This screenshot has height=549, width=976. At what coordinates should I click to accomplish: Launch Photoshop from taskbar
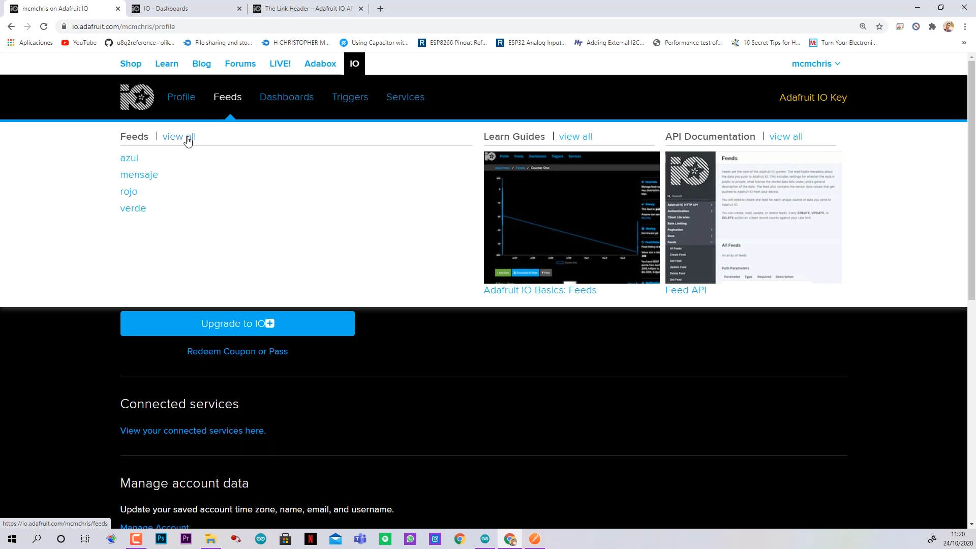[x=161, y=539]
